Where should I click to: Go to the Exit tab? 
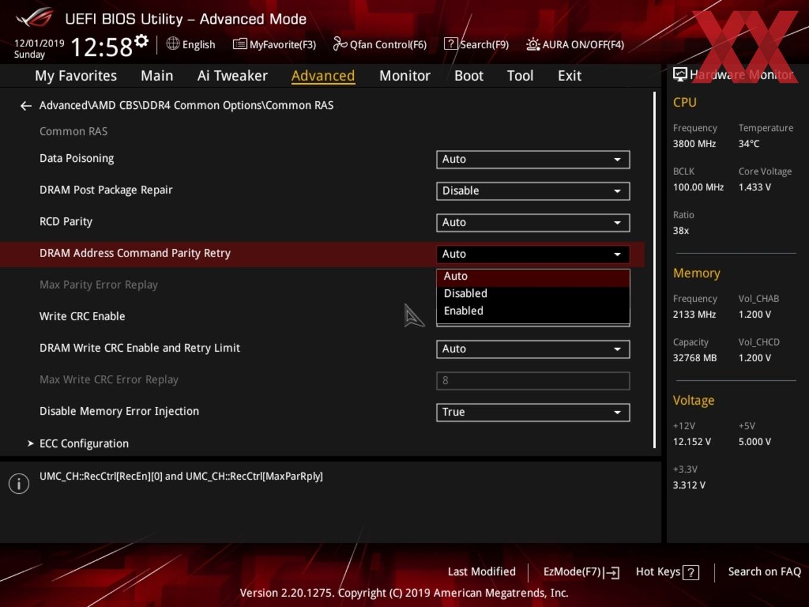point(569,76)
